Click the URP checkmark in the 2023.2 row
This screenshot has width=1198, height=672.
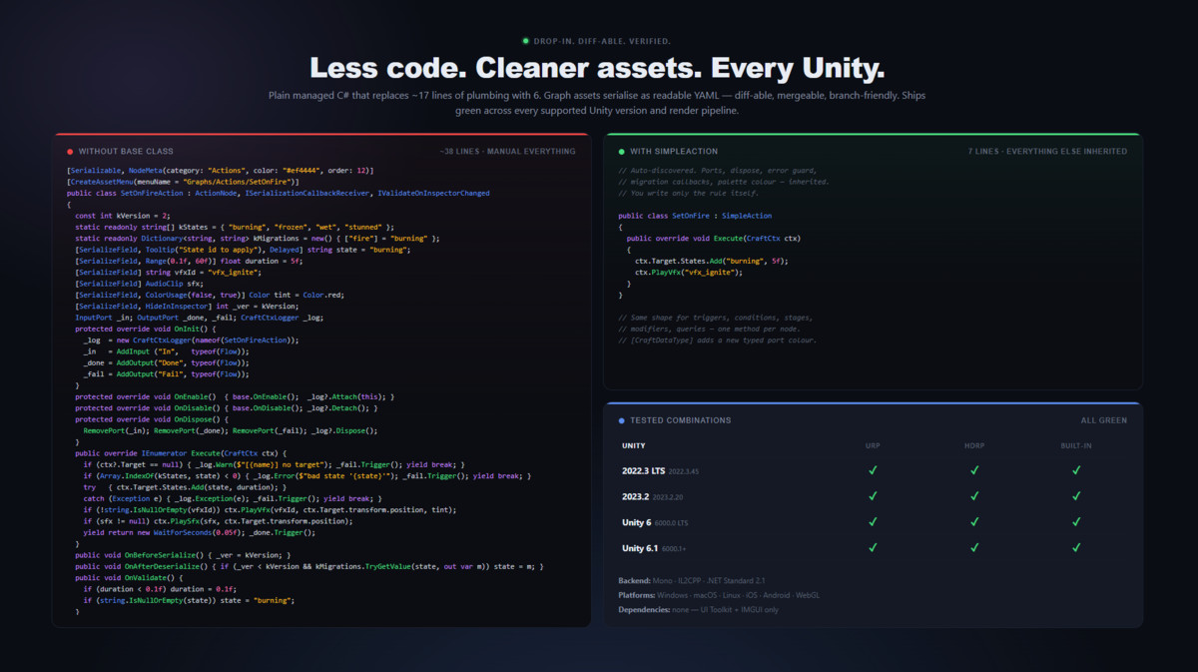click(873, 495)
